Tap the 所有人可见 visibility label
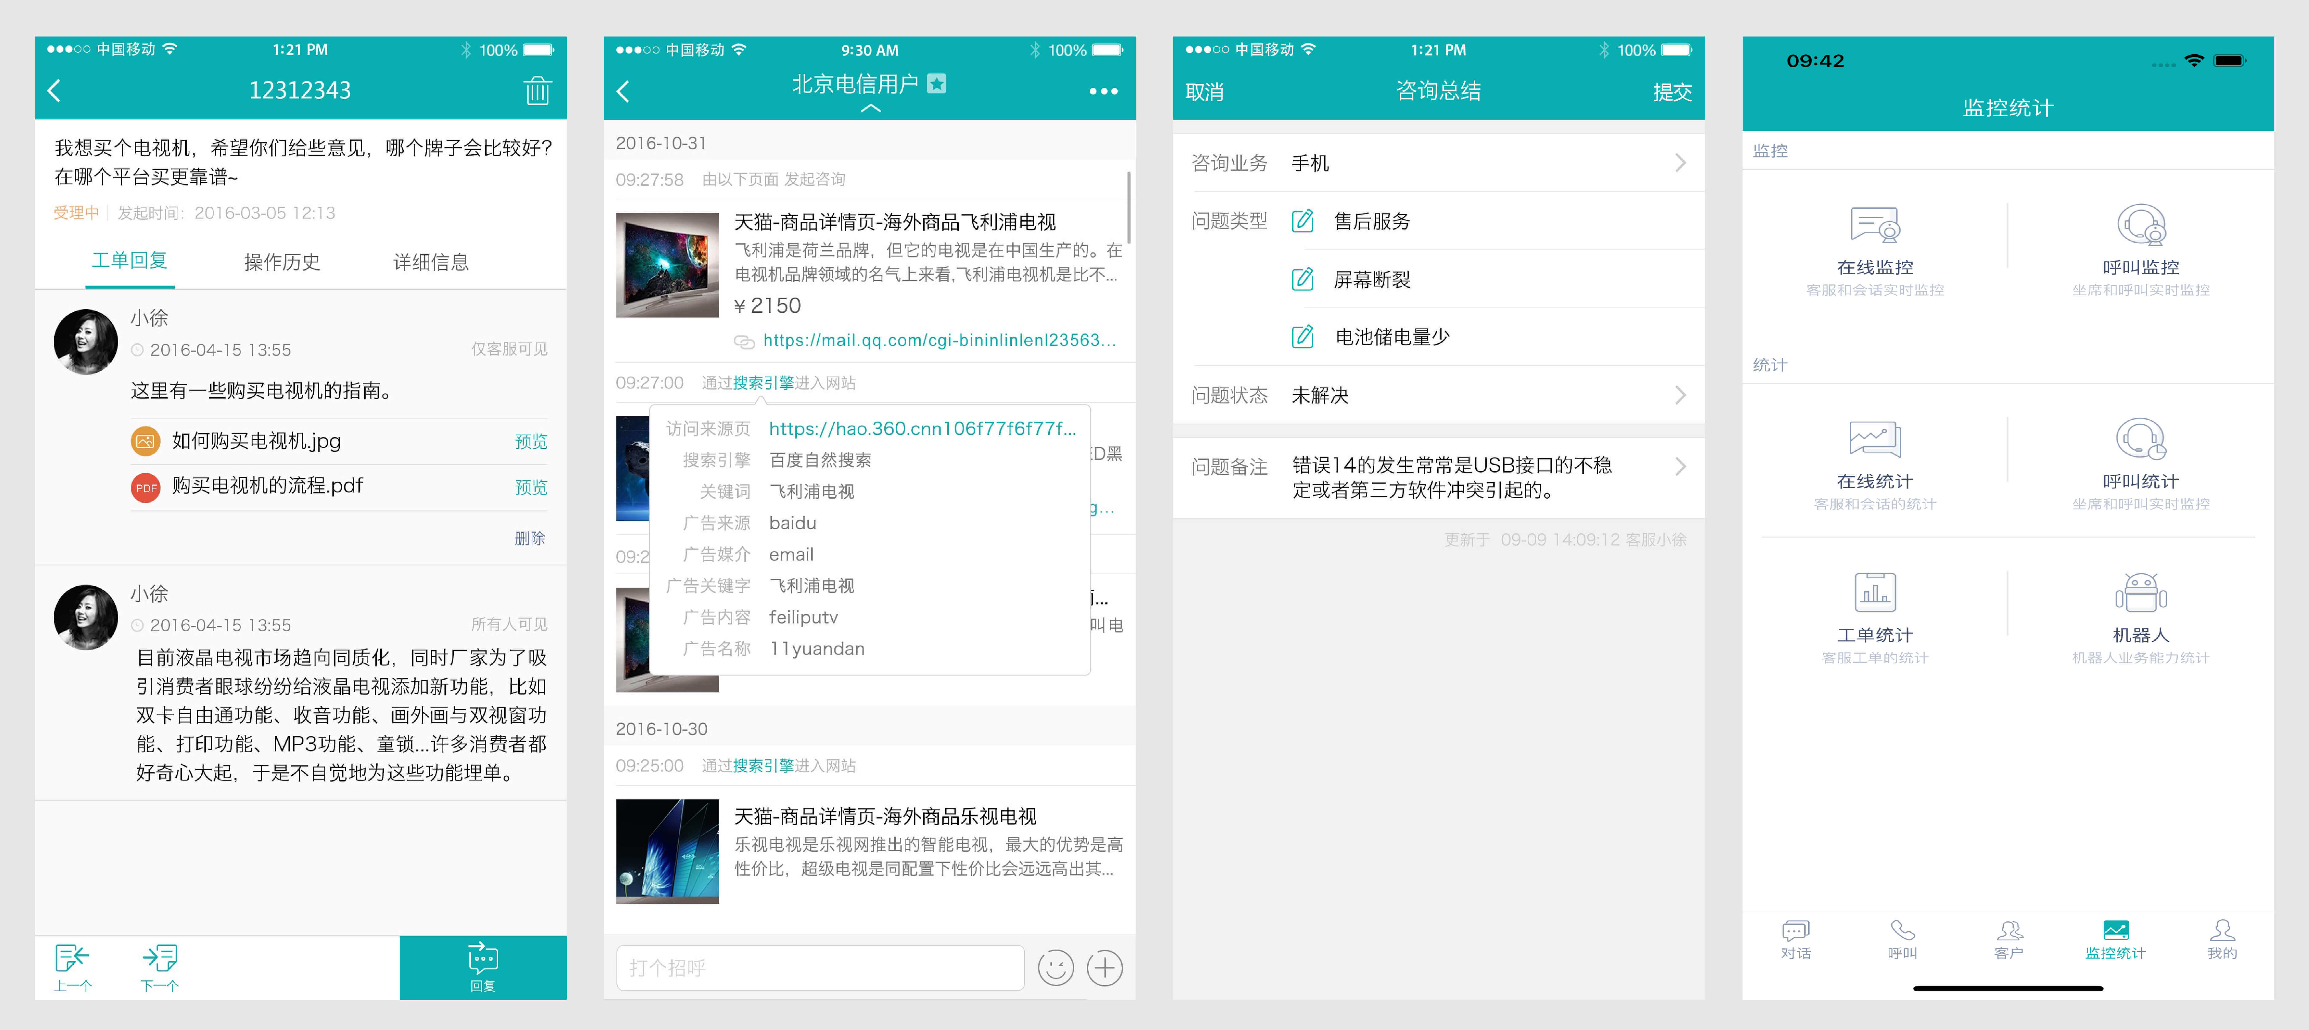Viewport: 2309px width, 1030px height. point(509,624)
